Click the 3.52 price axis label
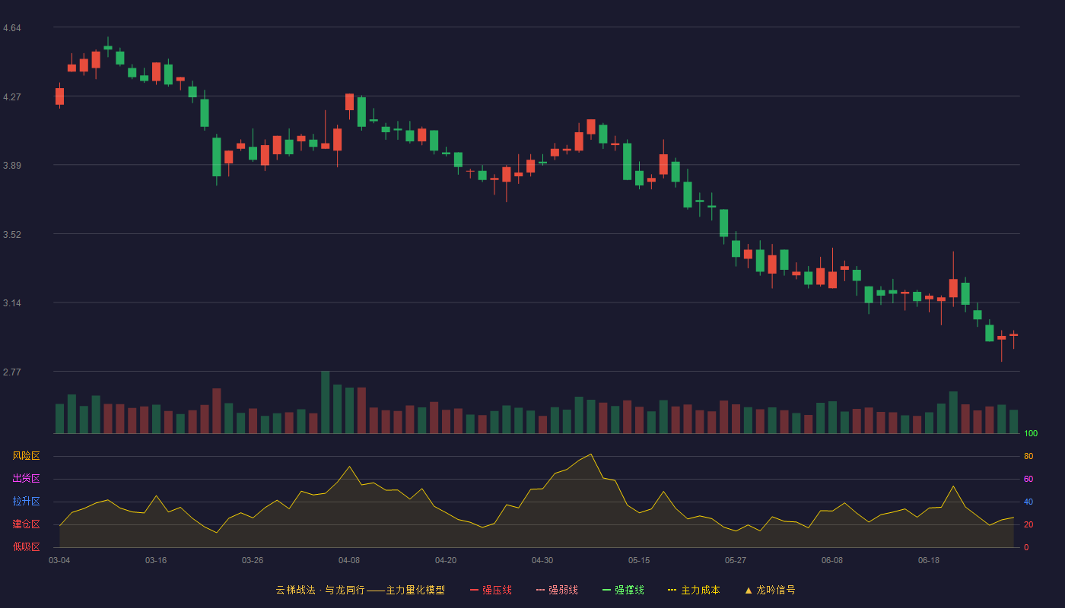Viewport: 1065px width, 608px height. [12, 235]
